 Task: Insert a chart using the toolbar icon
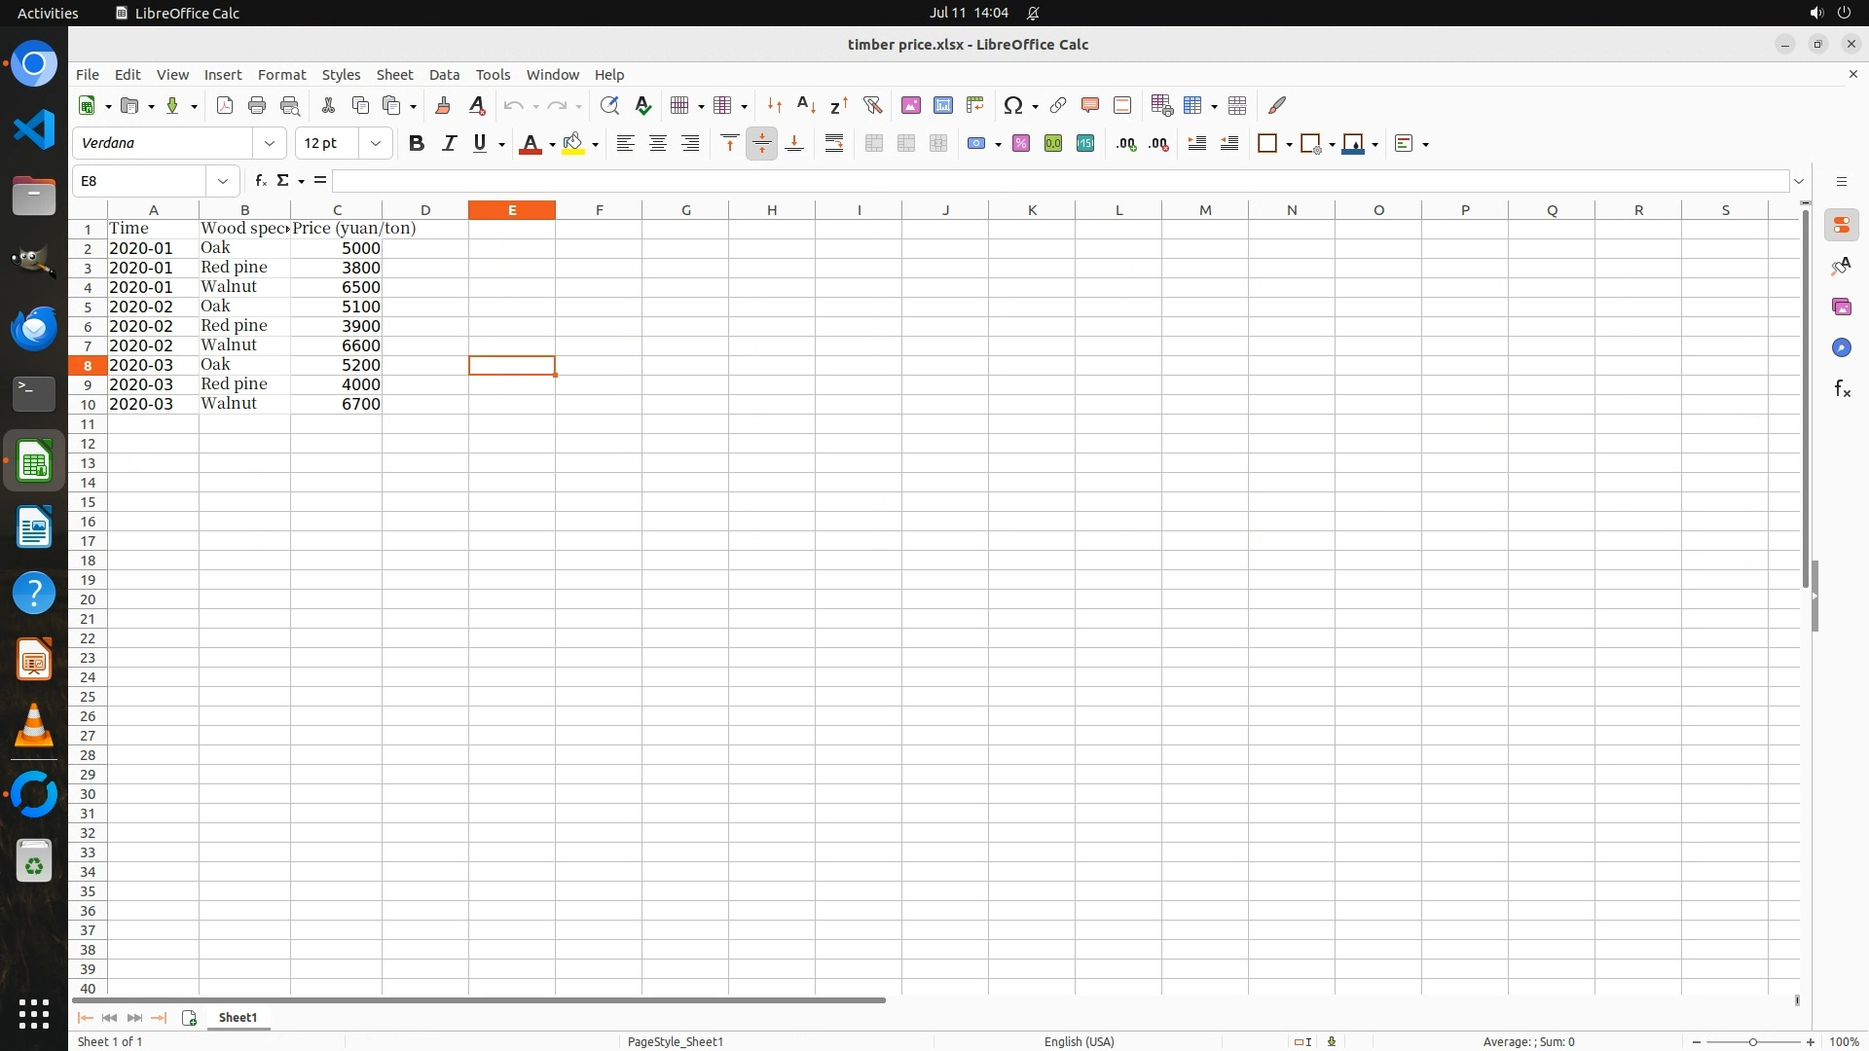pyautogui.click(x=942, y=105)
